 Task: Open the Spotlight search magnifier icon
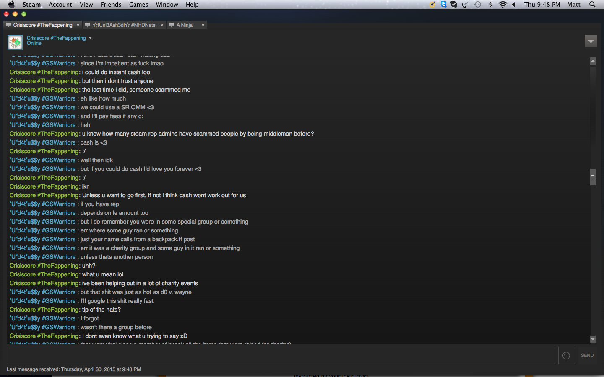pos(592,5)
